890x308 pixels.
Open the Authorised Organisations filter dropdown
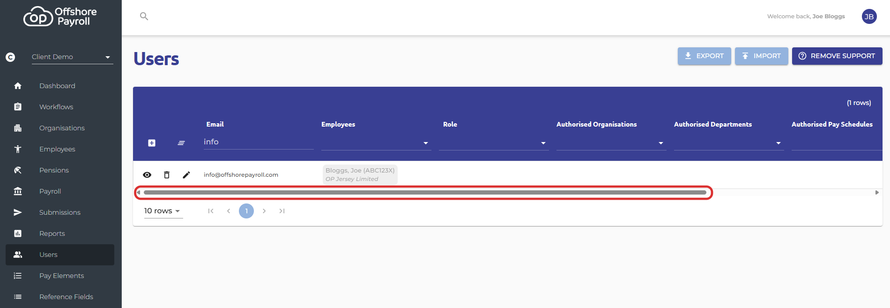(x=611, y=143)
